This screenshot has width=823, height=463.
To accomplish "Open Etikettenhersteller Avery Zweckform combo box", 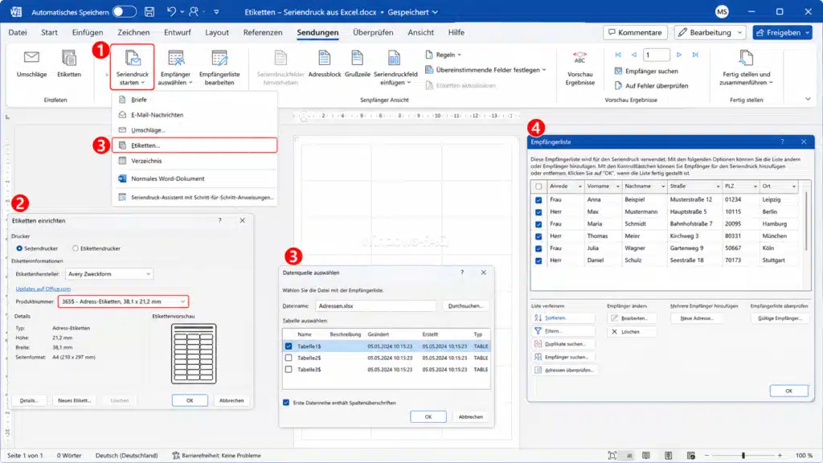I will pyautogui.click(x=109, y=274).
